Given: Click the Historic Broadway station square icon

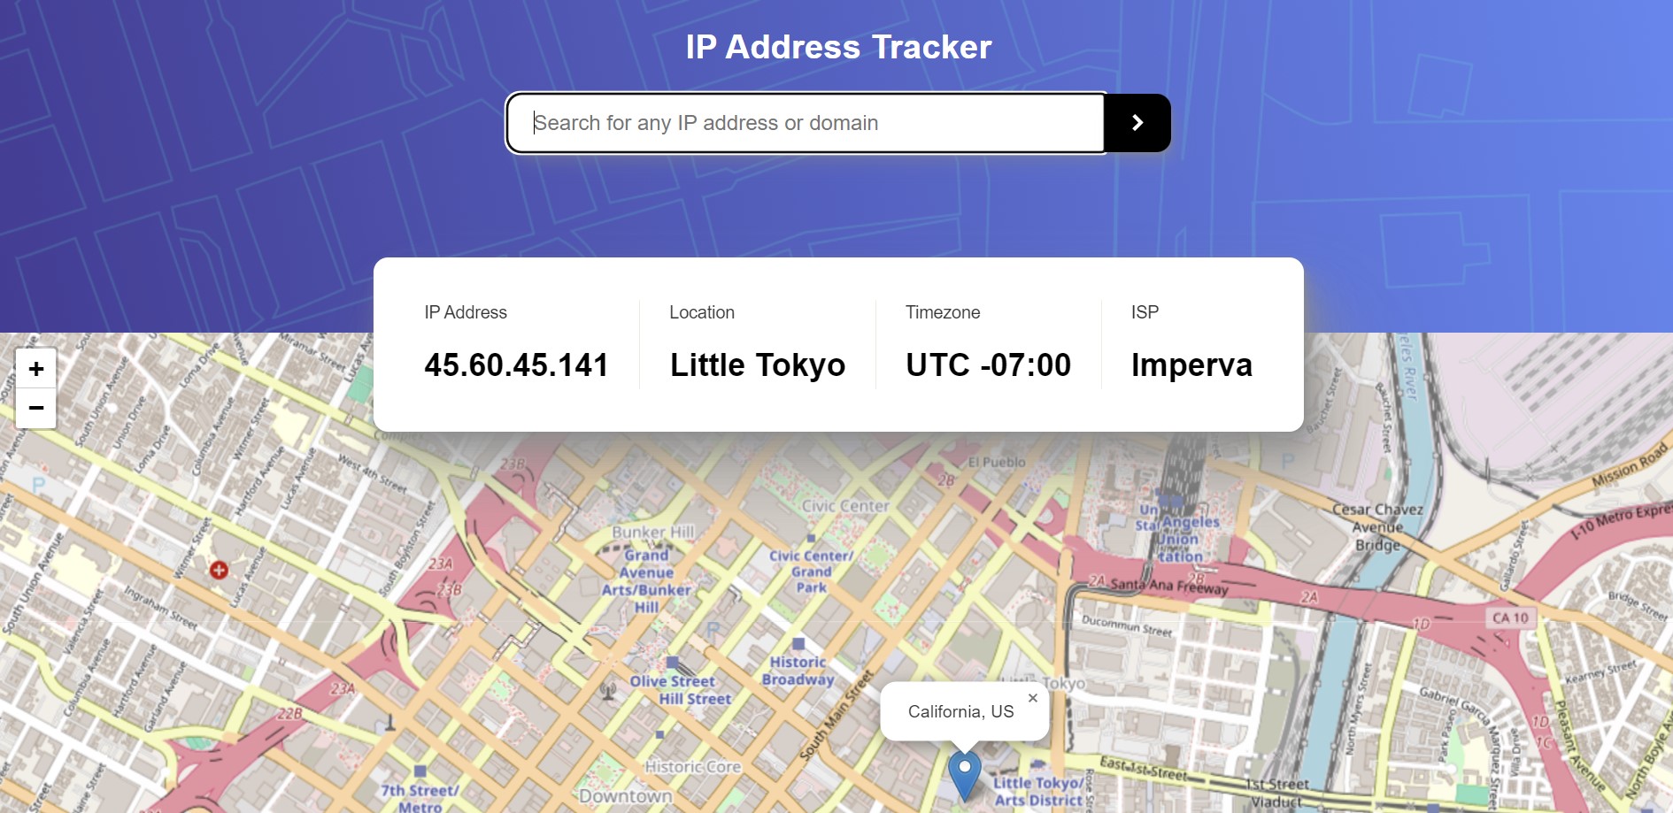Looking at the screenshot, I should [x=798, y=644].
